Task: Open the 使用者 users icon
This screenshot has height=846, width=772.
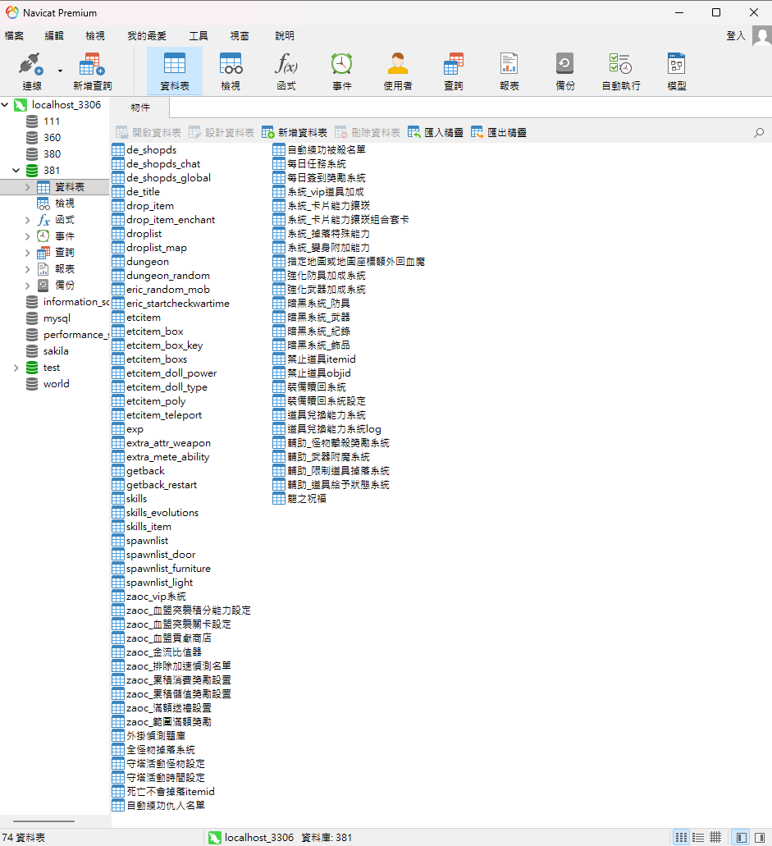Action: pyautogui.click(x=398, y=71)
